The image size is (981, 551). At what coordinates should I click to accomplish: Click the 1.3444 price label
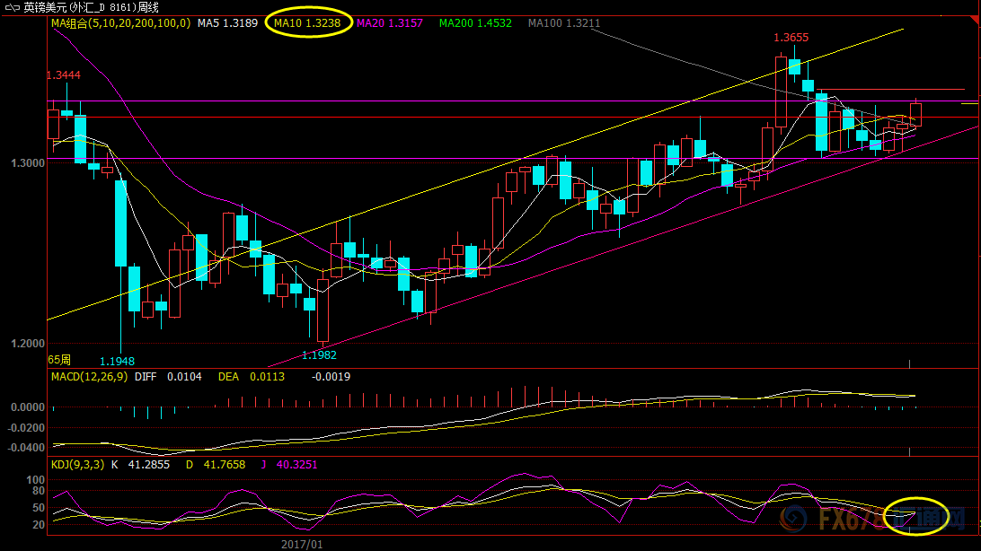(64, 75)
